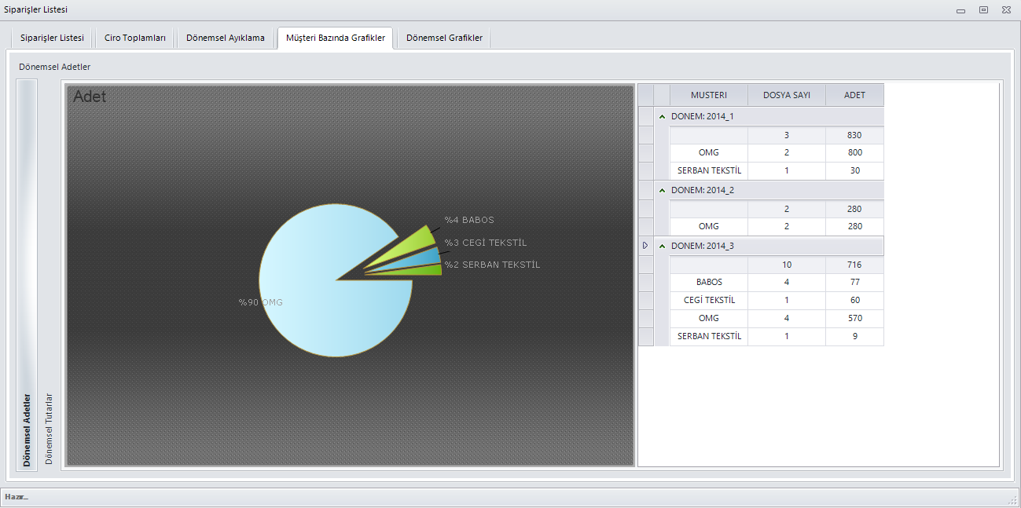
Task: Select the Dönemsel Tutarlar vertical tab
Action: (x=49, y=428)
